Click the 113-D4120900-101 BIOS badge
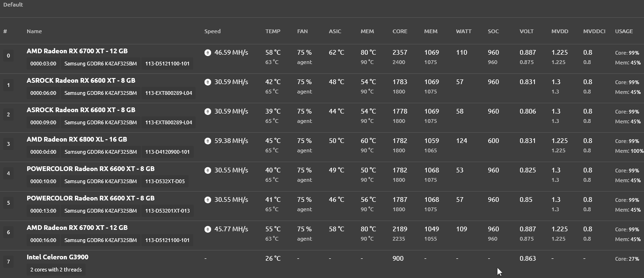Screen dimensions: 644x278 167,152
